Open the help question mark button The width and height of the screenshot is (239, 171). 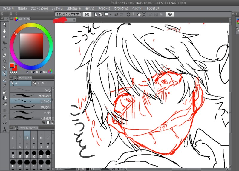click(170, 14)
